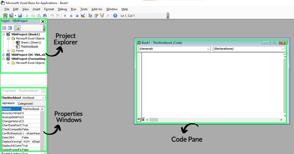Switch to the Categorized properties tab
This screenshot has width=294, height=154.
click(x=25, y=103)
